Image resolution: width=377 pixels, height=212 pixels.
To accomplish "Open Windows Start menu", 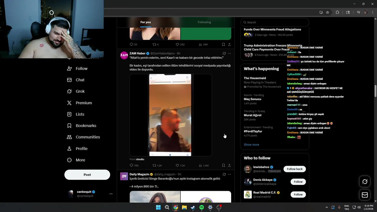I will [x=158, y=207].
